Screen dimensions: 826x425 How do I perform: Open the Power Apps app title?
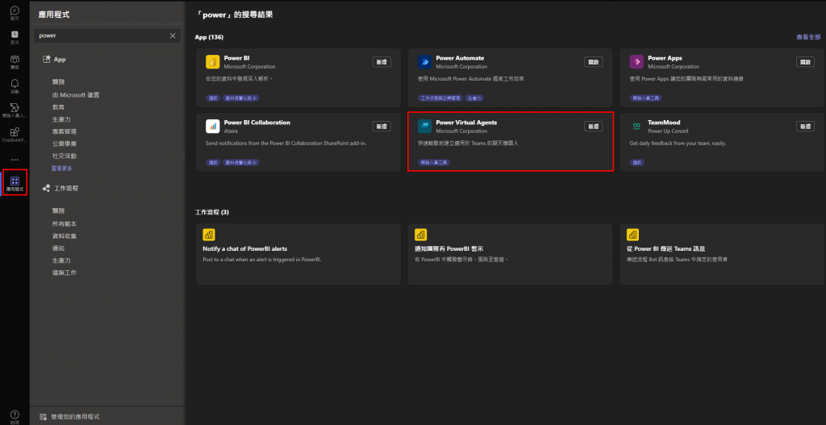pyautogui.click(x=665, y=58)
